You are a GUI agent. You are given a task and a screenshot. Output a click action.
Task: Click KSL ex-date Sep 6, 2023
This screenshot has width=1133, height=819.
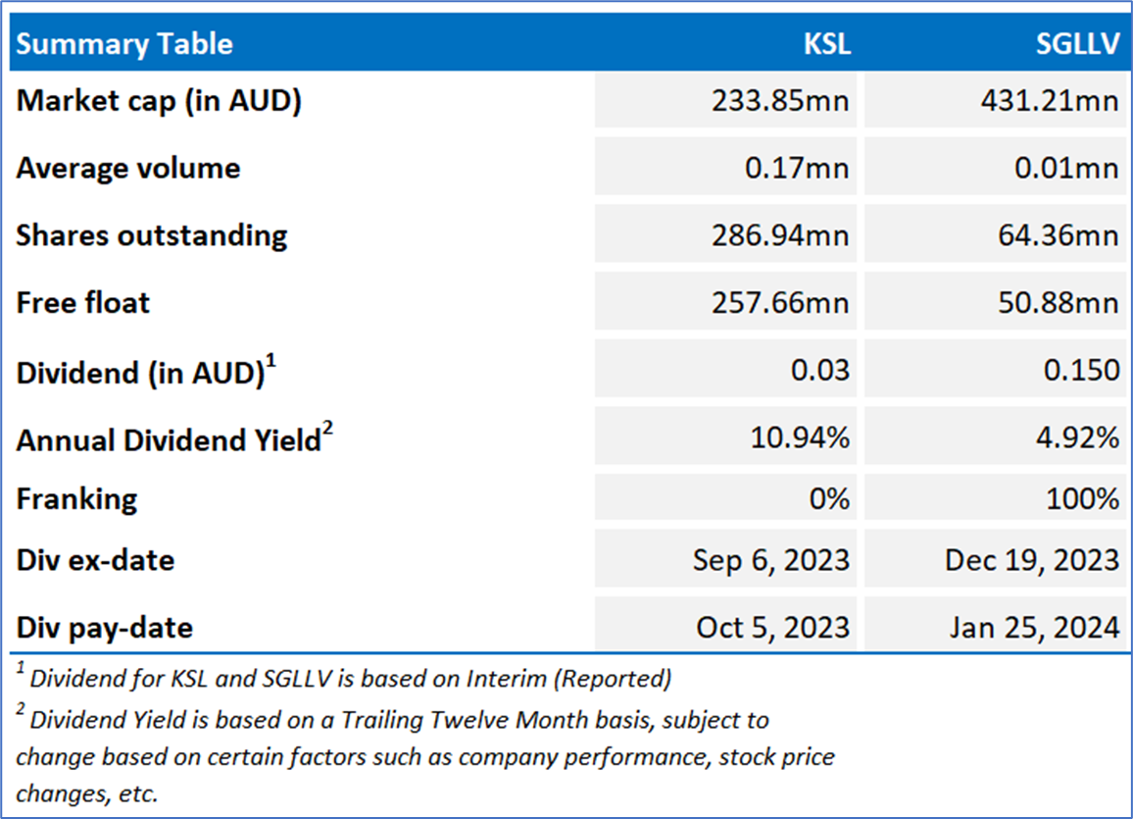pos(770,560)
